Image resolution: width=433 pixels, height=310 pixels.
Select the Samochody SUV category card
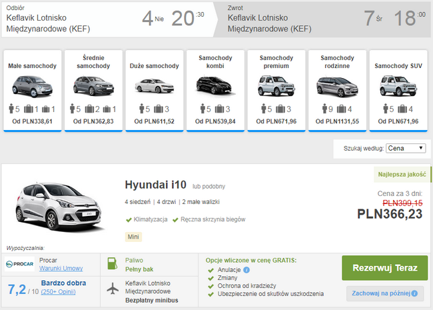click(x=398, y=91)
